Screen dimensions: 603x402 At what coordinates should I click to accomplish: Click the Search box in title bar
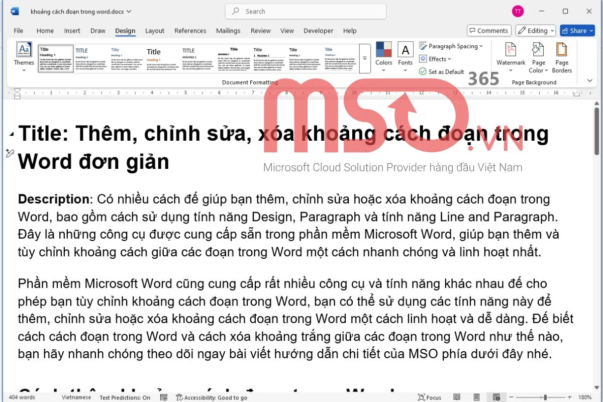[x=306, y=12]
